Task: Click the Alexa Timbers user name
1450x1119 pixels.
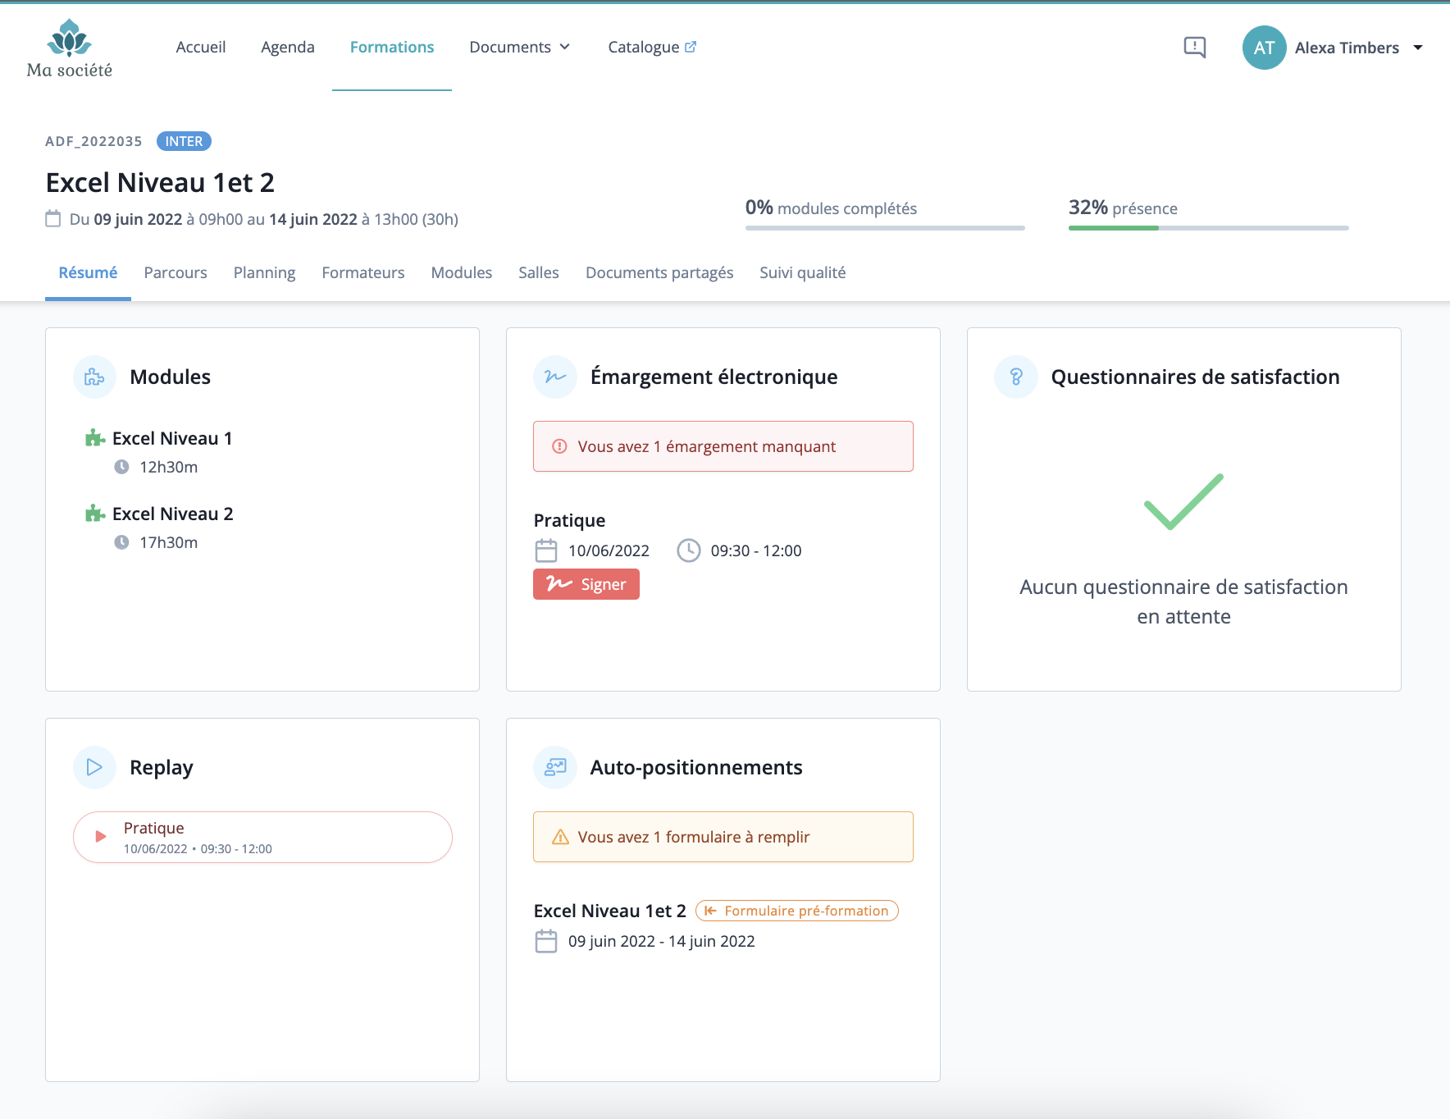Action: (x=1347, y=48)
